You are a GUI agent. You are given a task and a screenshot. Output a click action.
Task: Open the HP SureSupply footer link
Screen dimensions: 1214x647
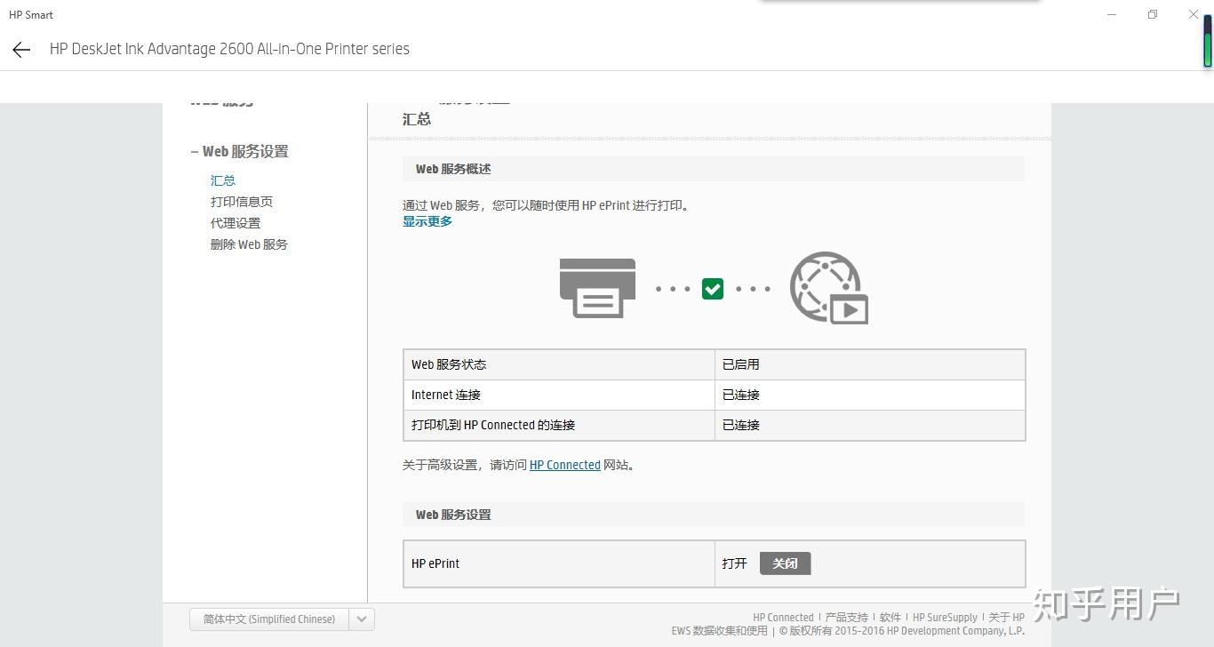(x=945, y=618)
